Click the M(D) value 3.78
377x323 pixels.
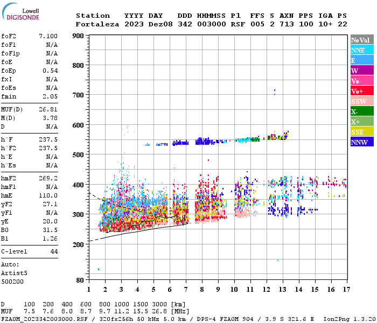[x=50, y=118]
